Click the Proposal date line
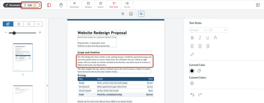Image resolution: width=264 pixels, height=103 pixels. pyautogui.click(x=91, y=43)
